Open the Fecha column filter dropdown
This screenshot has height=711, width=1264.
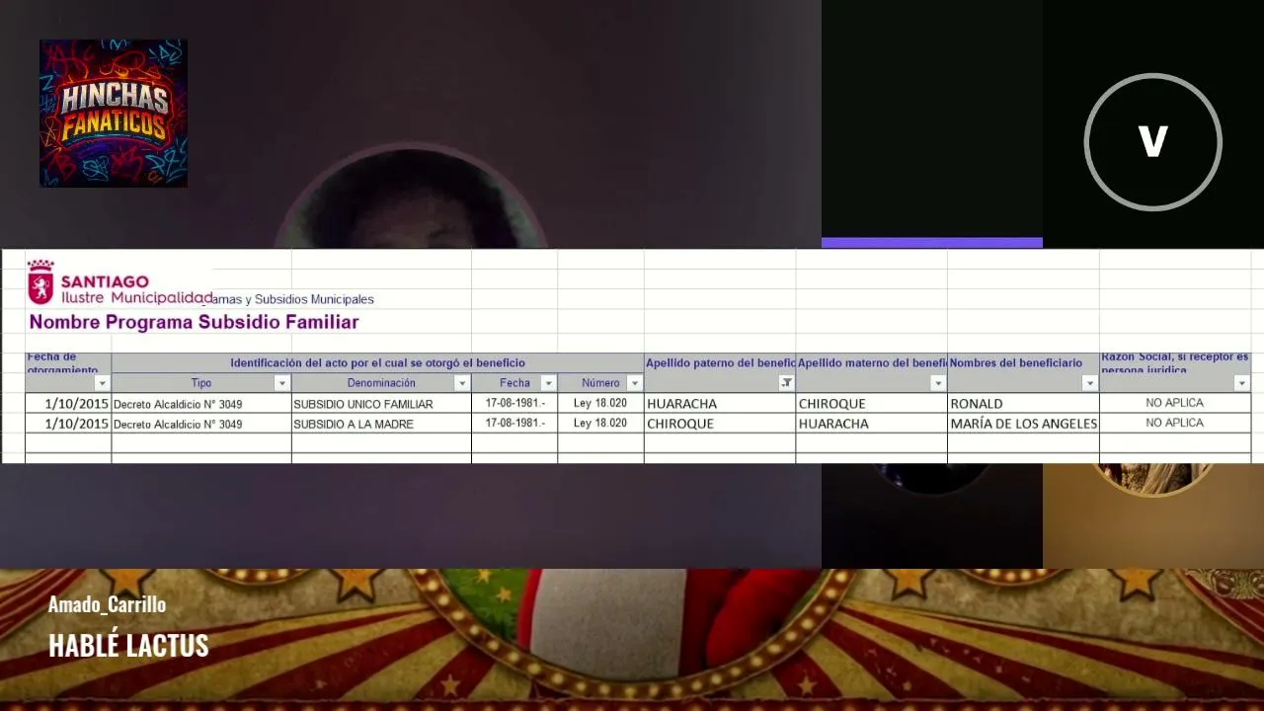point(548,383)
